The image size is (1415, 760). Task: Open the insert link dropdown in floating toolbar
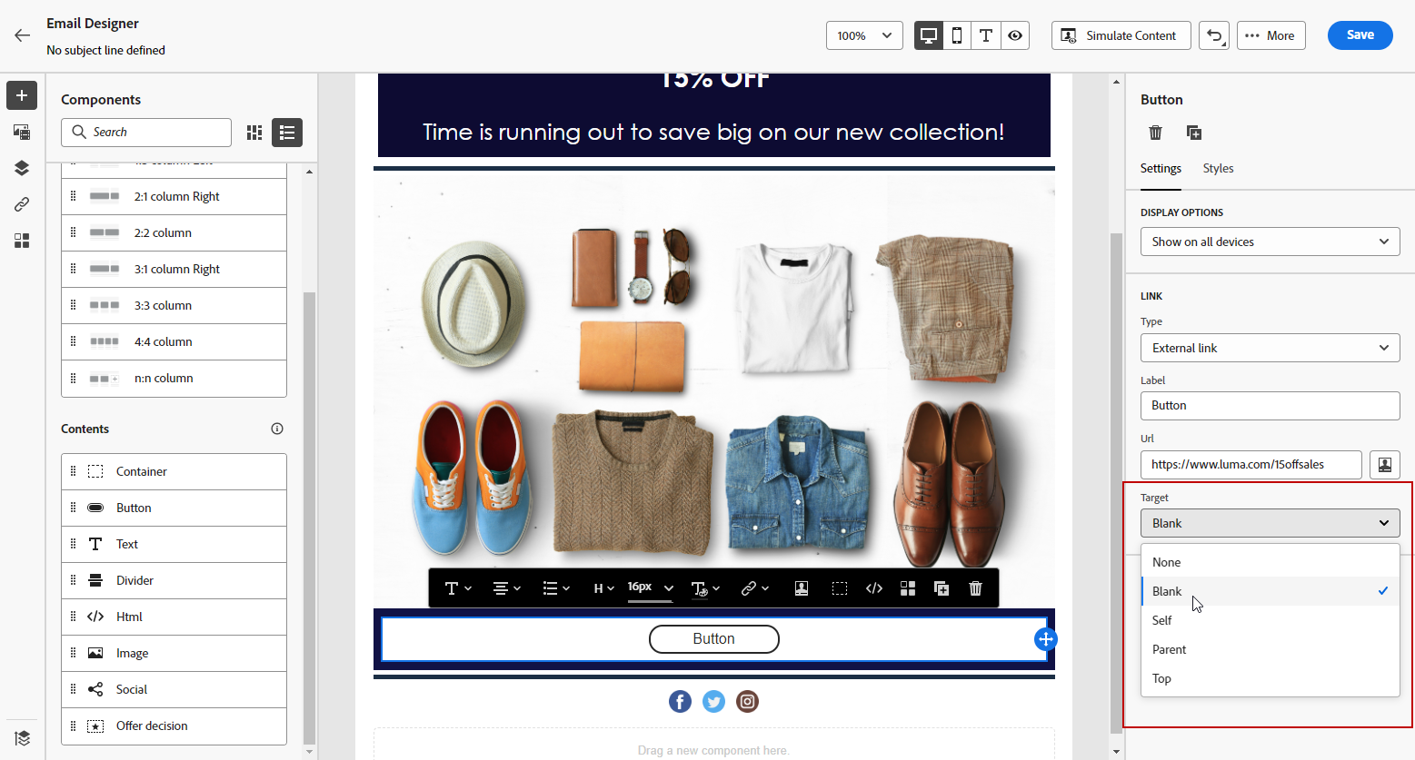[754, 588]
